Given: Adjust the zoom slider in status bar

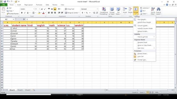Looking at the screenshot, I should [x=168, y=92].
